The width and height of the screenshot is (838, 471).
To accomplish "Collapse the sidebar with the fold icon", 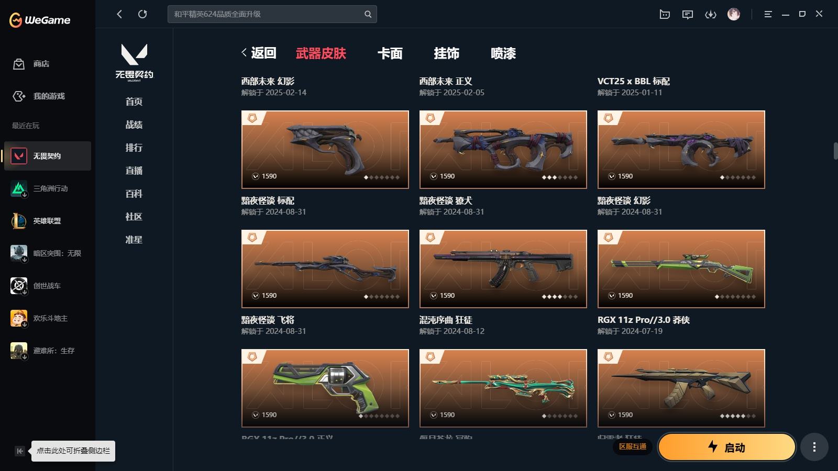I will pos(20,451).
